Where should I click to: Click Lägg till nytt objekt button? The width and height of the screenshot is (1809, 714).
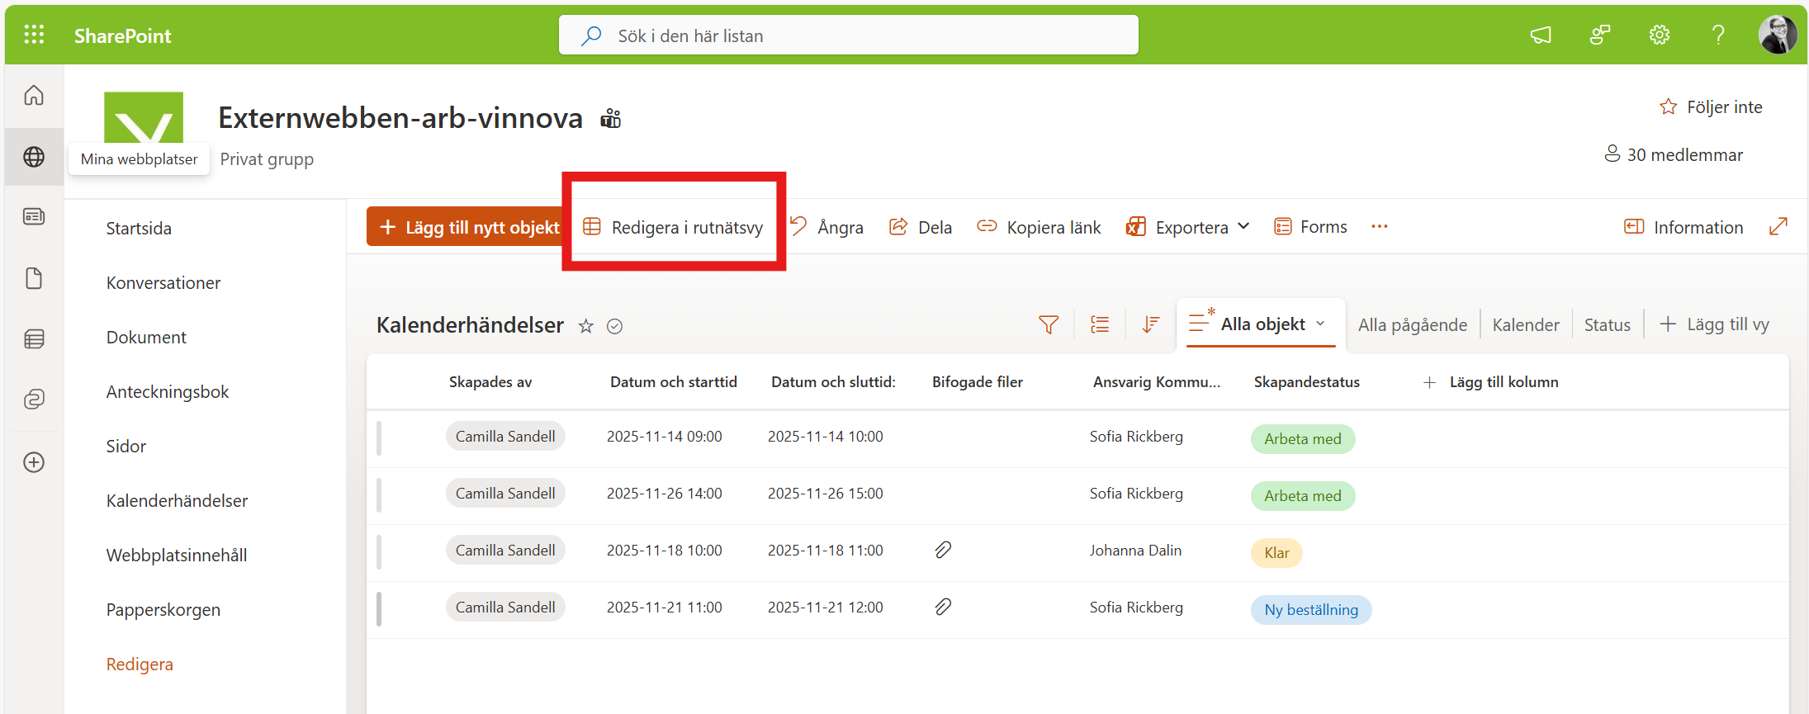click(468, 227)
